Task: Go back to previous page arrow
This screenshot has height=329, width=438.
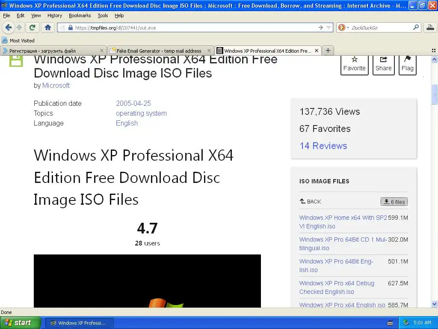Action: (x=8, y=27)
